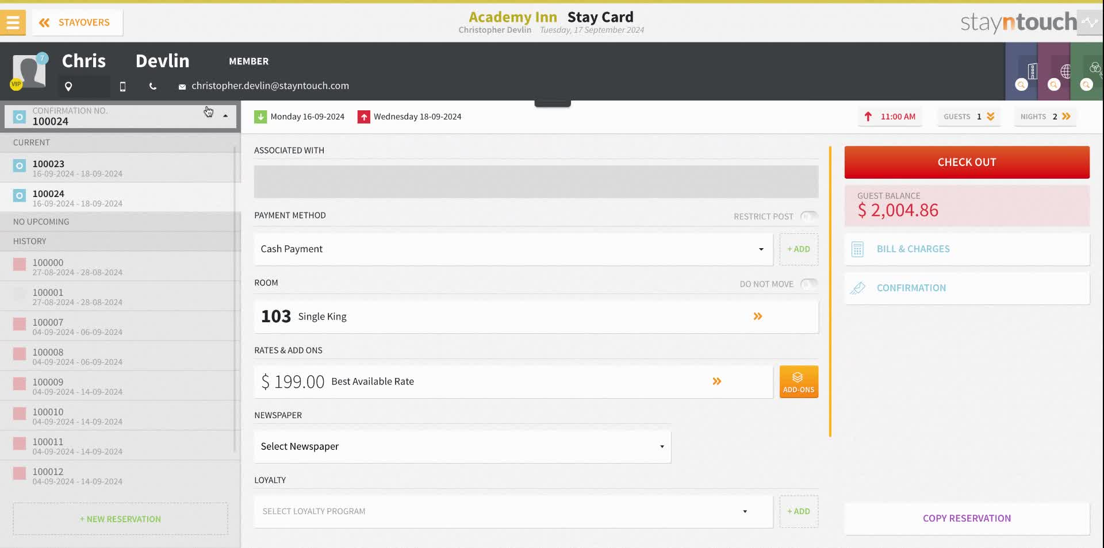1104x548 pixels.
Task: Click the yellow VIP badge
Action: [16, 84]
